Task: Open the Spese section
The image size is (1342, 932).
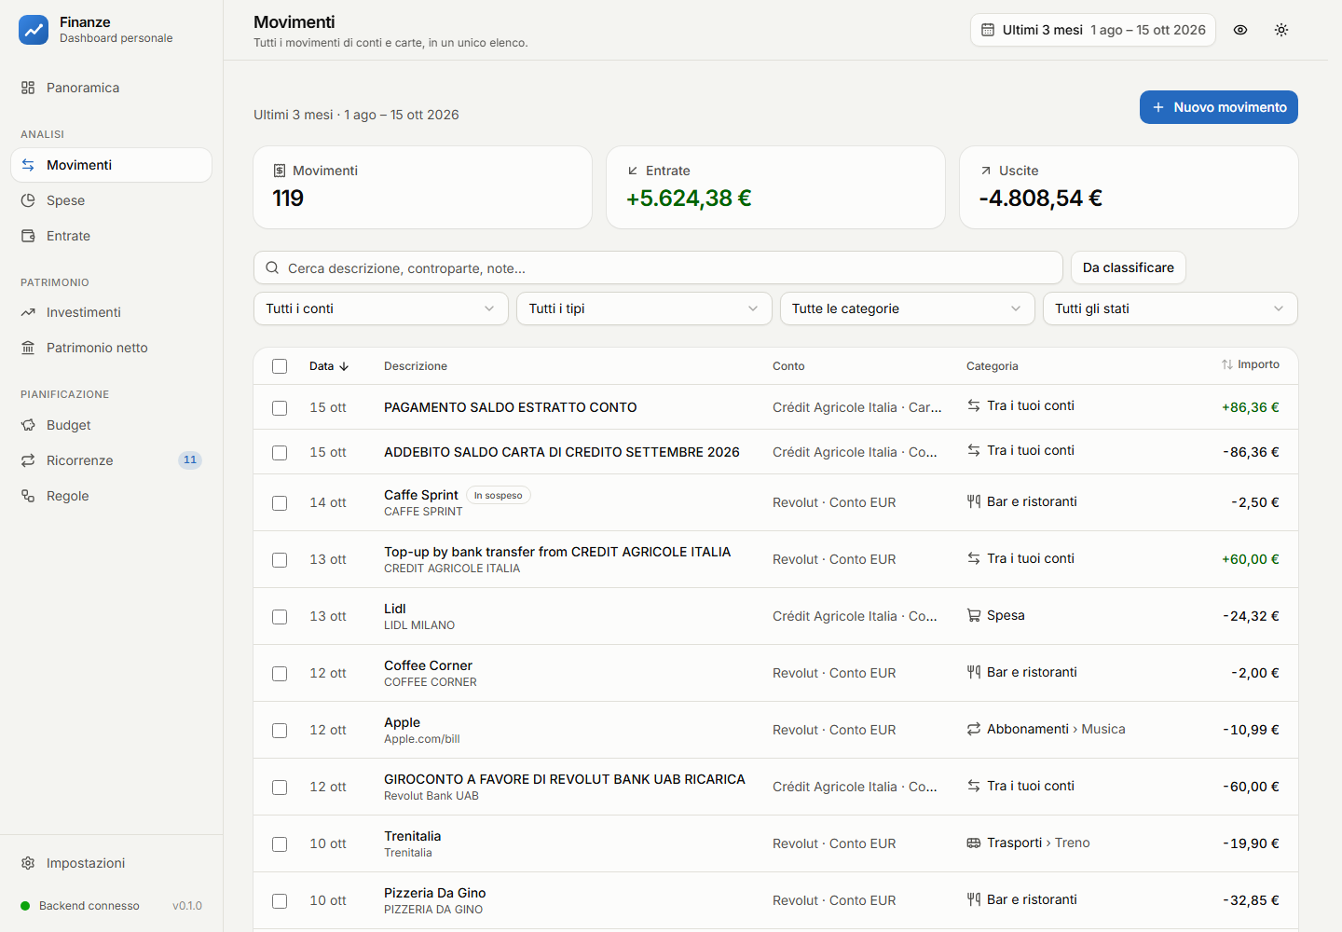Action: point(112,200)
